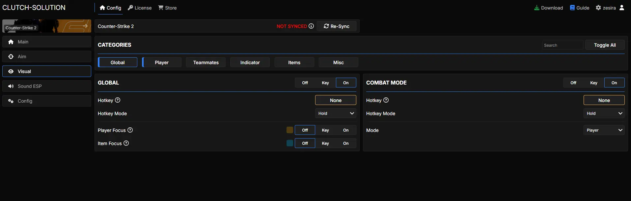This screenshot has height=201, width=631.
Task: Open the Sound ESP sidebar section
Action: (47, 86)
